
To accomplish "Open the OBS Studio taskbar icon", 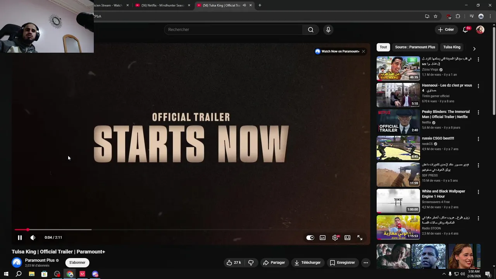I will pos(57,274).
